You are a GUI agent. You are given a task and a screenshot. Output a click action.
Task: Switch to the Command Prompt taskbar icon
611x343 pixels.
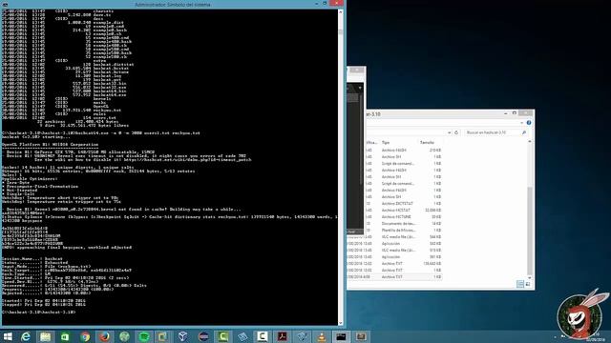342,336
